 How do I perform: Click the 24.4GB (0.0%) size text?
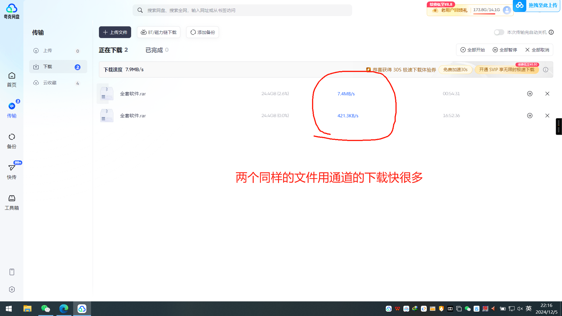click(275, 116)
